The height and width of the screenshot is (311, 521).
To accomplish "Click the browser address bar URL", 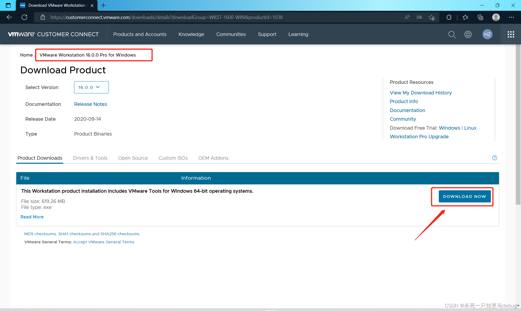I will coord(166,17).
